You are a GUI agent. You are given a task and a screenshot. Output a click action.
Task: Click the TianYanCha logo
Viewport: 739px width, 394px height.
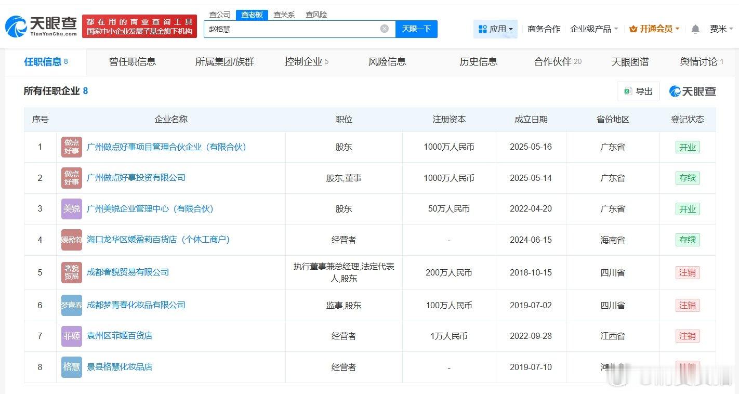click(41, 26)
